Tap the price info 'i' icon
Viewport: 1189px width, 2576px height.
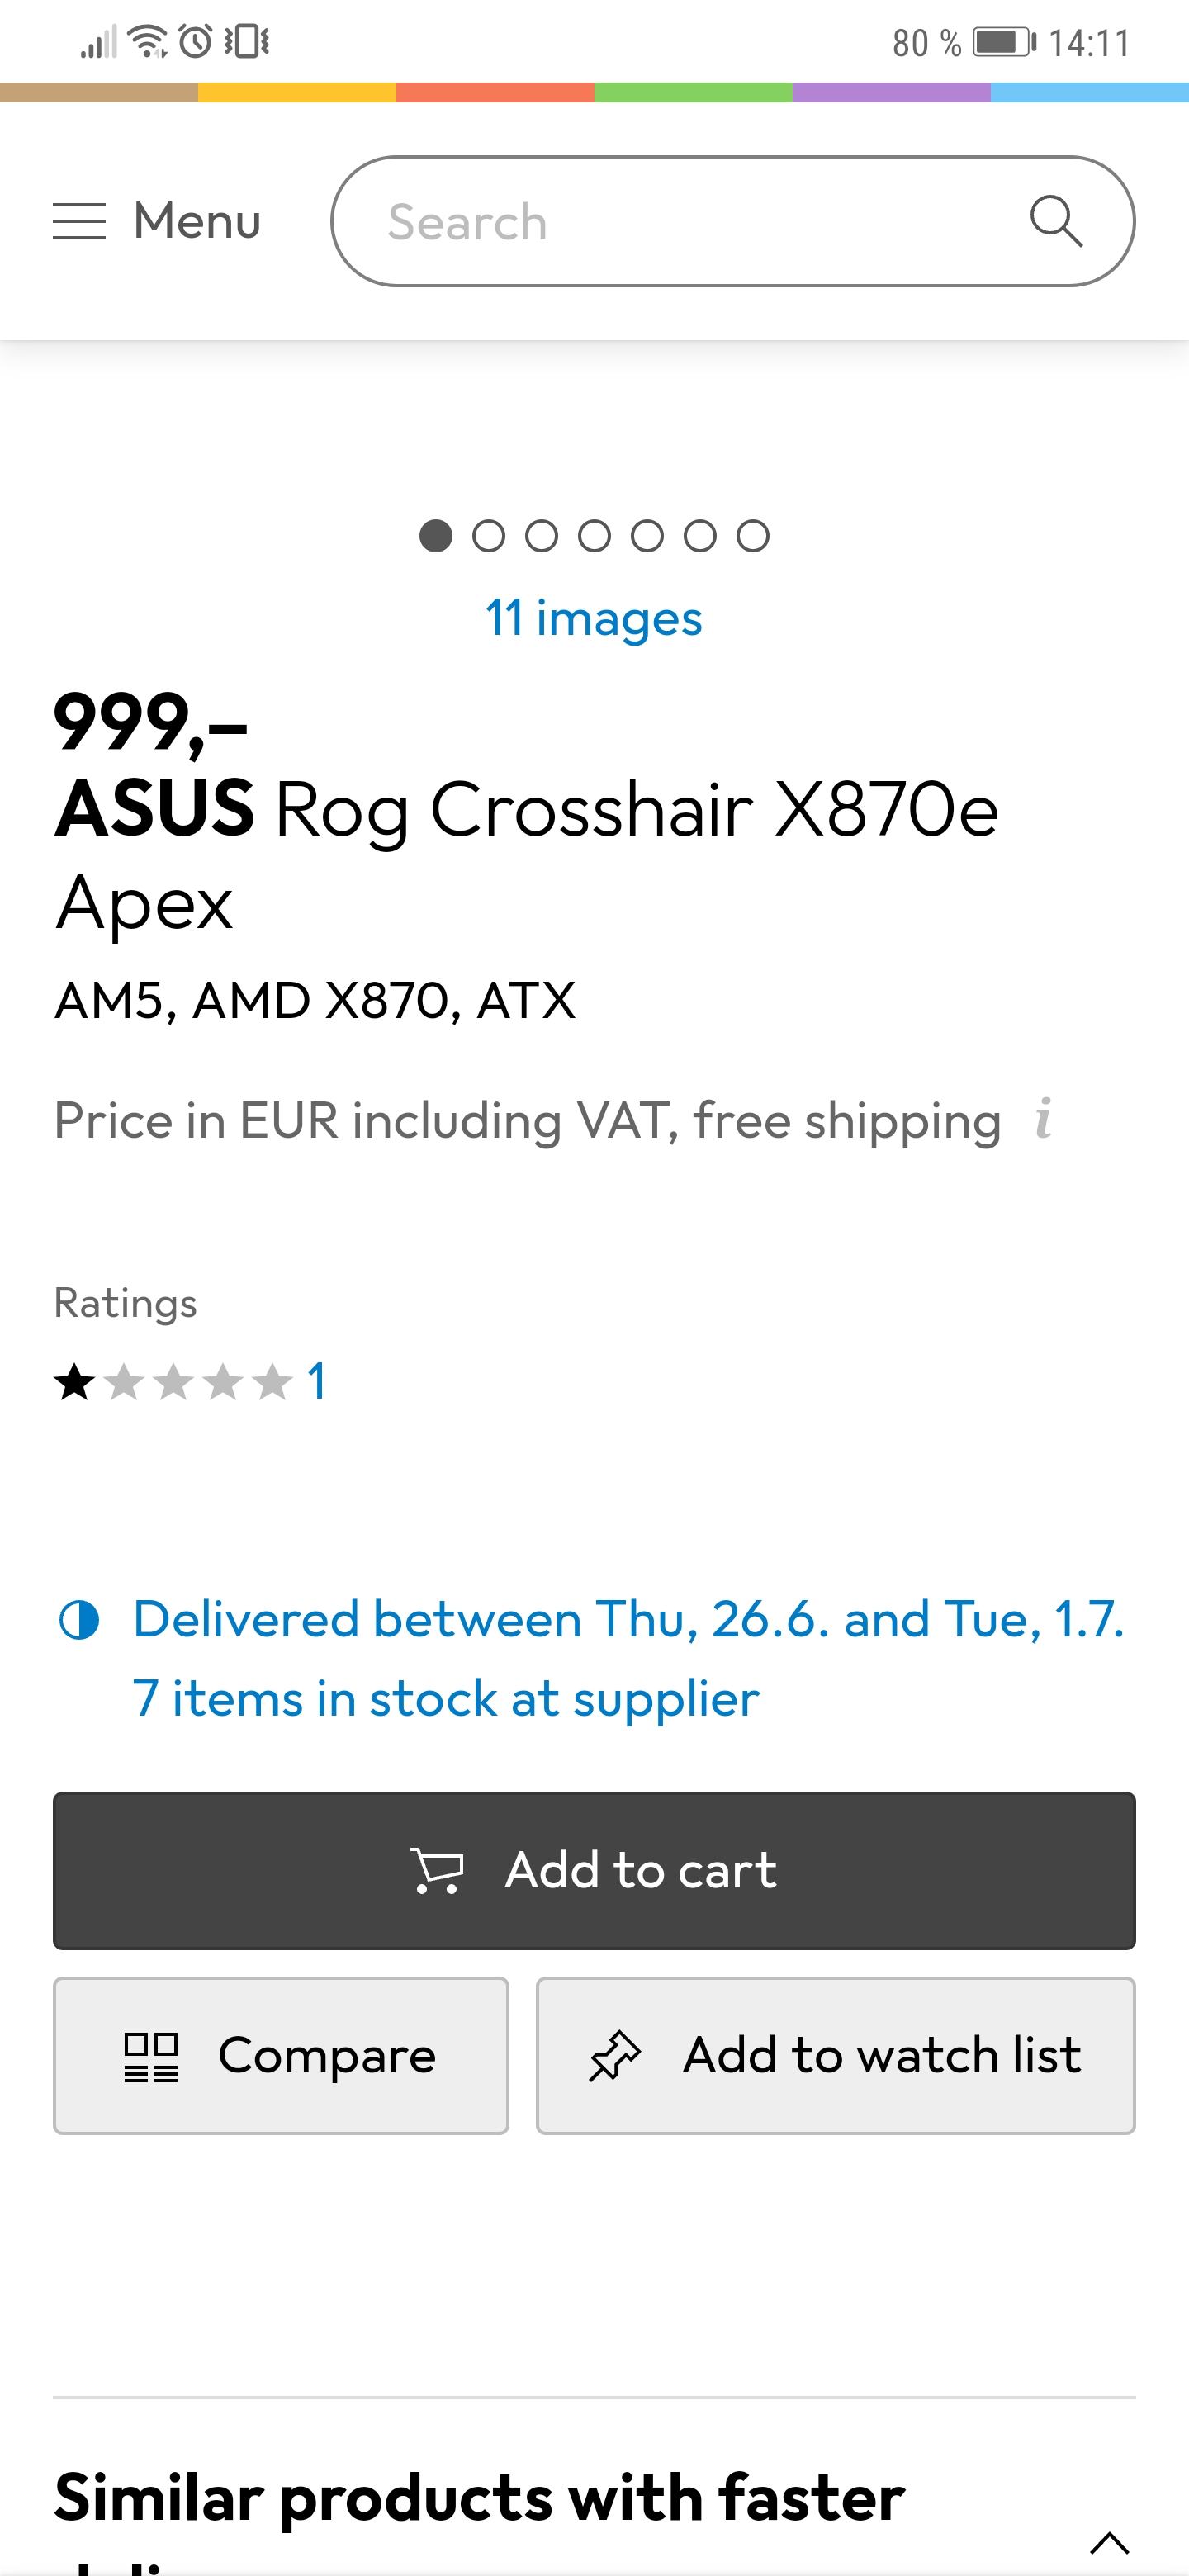(1043, 1119)
